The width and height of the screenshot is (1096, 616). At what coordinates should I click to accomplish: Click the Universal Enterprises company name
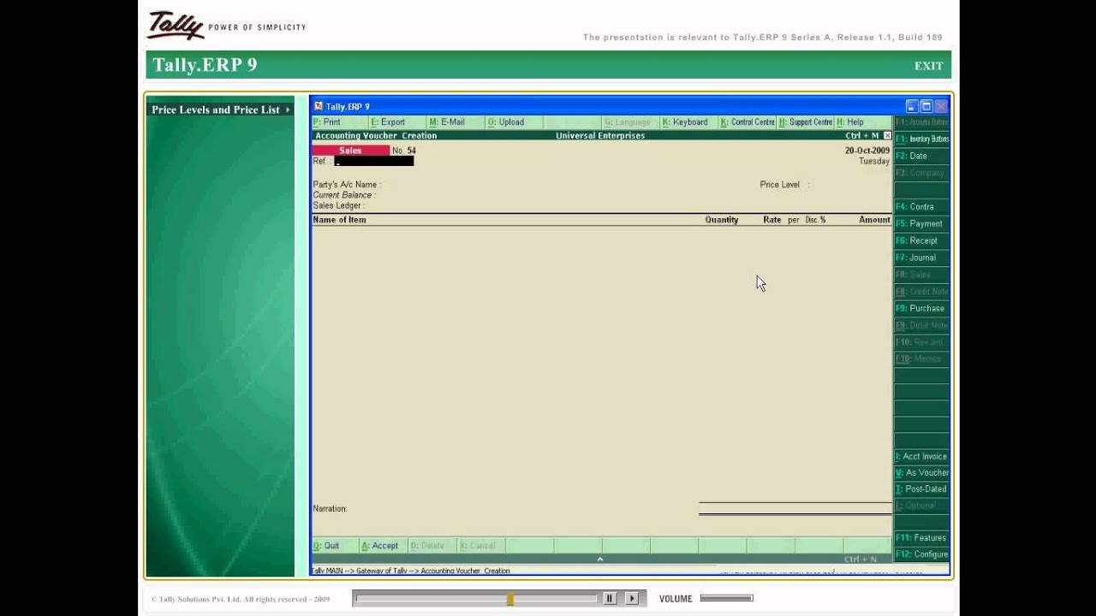point(600,135)
